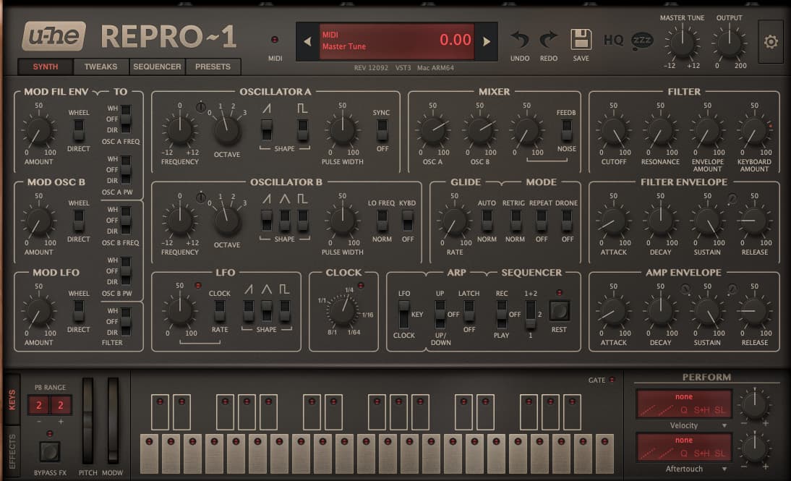Click the MIDI activity indicator LED
Image resolution: width=791 pixels, height=481 pixels.
pyautogui.click(x=275, y=39)
